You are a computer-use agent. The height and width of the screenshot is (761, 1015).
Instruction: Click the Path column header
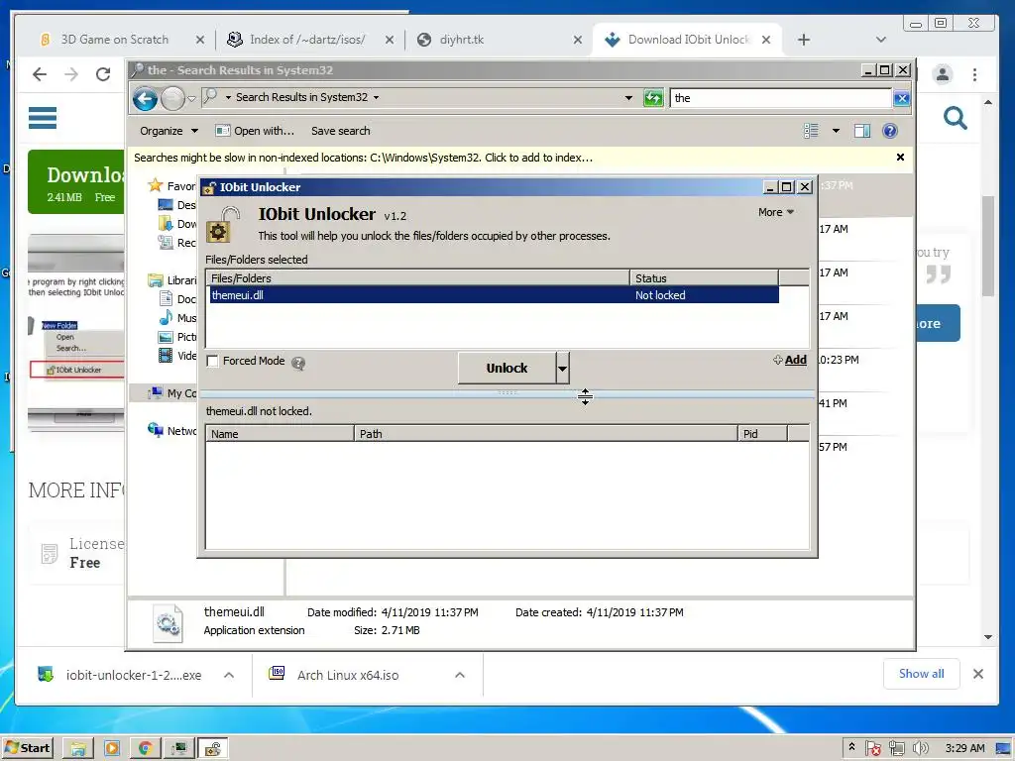[546, 434]
